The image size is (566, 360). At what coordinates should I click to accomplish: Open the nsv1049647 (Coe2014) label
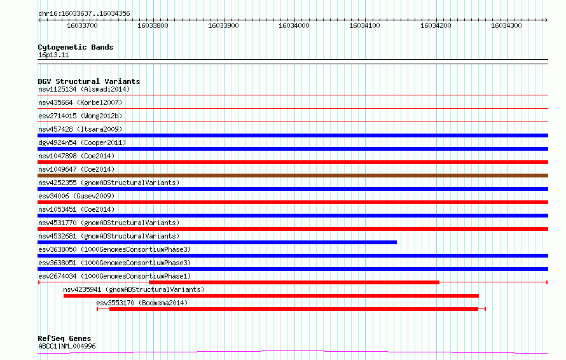pyautogui.click(x=76, y=169)
